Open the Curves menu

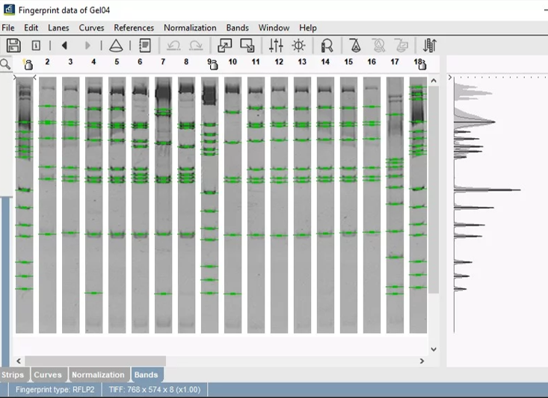(x=91, y=28)
